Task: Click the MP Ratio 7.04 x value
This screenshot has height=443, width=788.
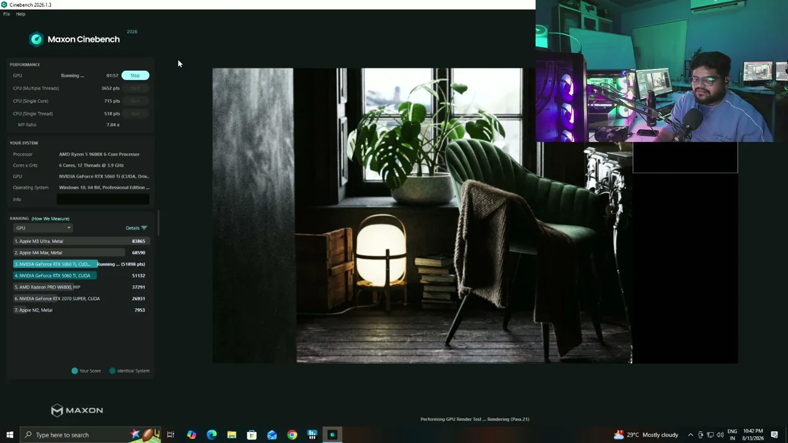Action: point(113,125)
